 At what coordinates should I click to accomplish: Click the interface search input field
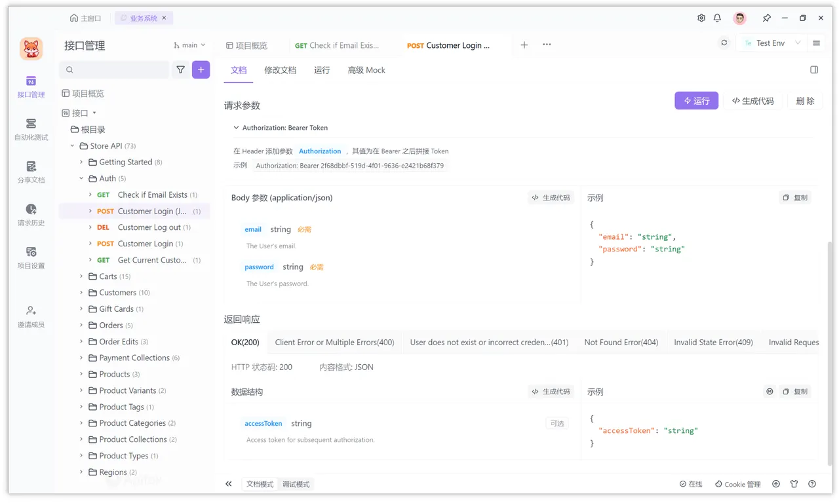point(115,69)
